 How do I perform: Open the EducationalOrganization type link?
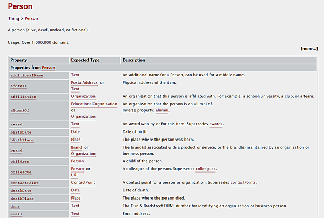[92, 103]
